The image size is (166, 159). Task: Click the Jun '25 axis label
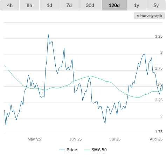tap(75, 139)
